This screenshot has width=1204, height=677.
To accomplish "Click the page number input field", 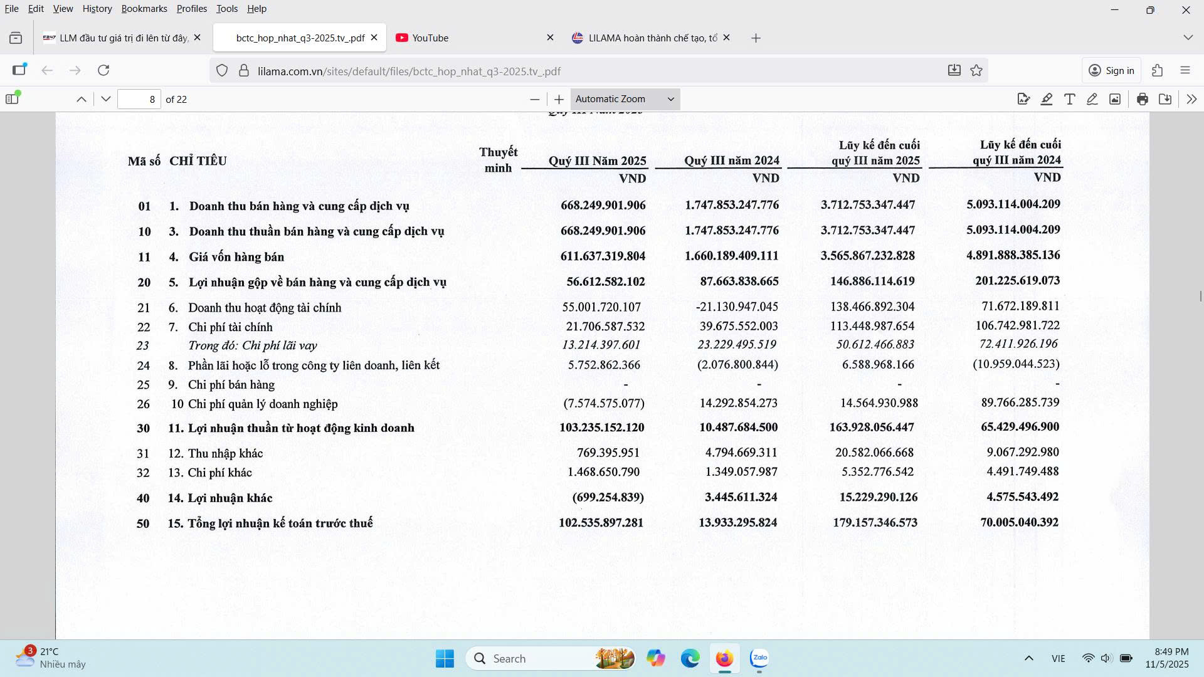I will coord(139,99).
